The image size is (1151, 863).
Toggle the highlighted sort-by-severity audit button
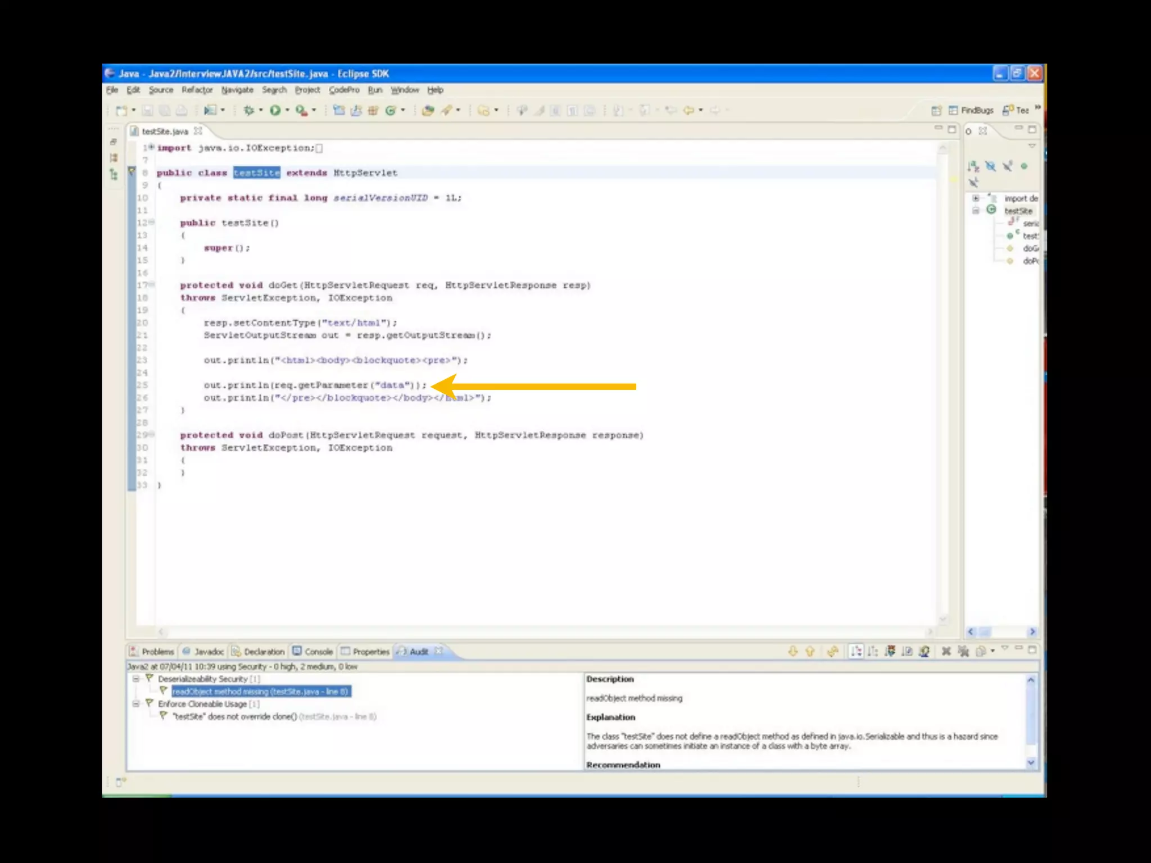(856, 651)
